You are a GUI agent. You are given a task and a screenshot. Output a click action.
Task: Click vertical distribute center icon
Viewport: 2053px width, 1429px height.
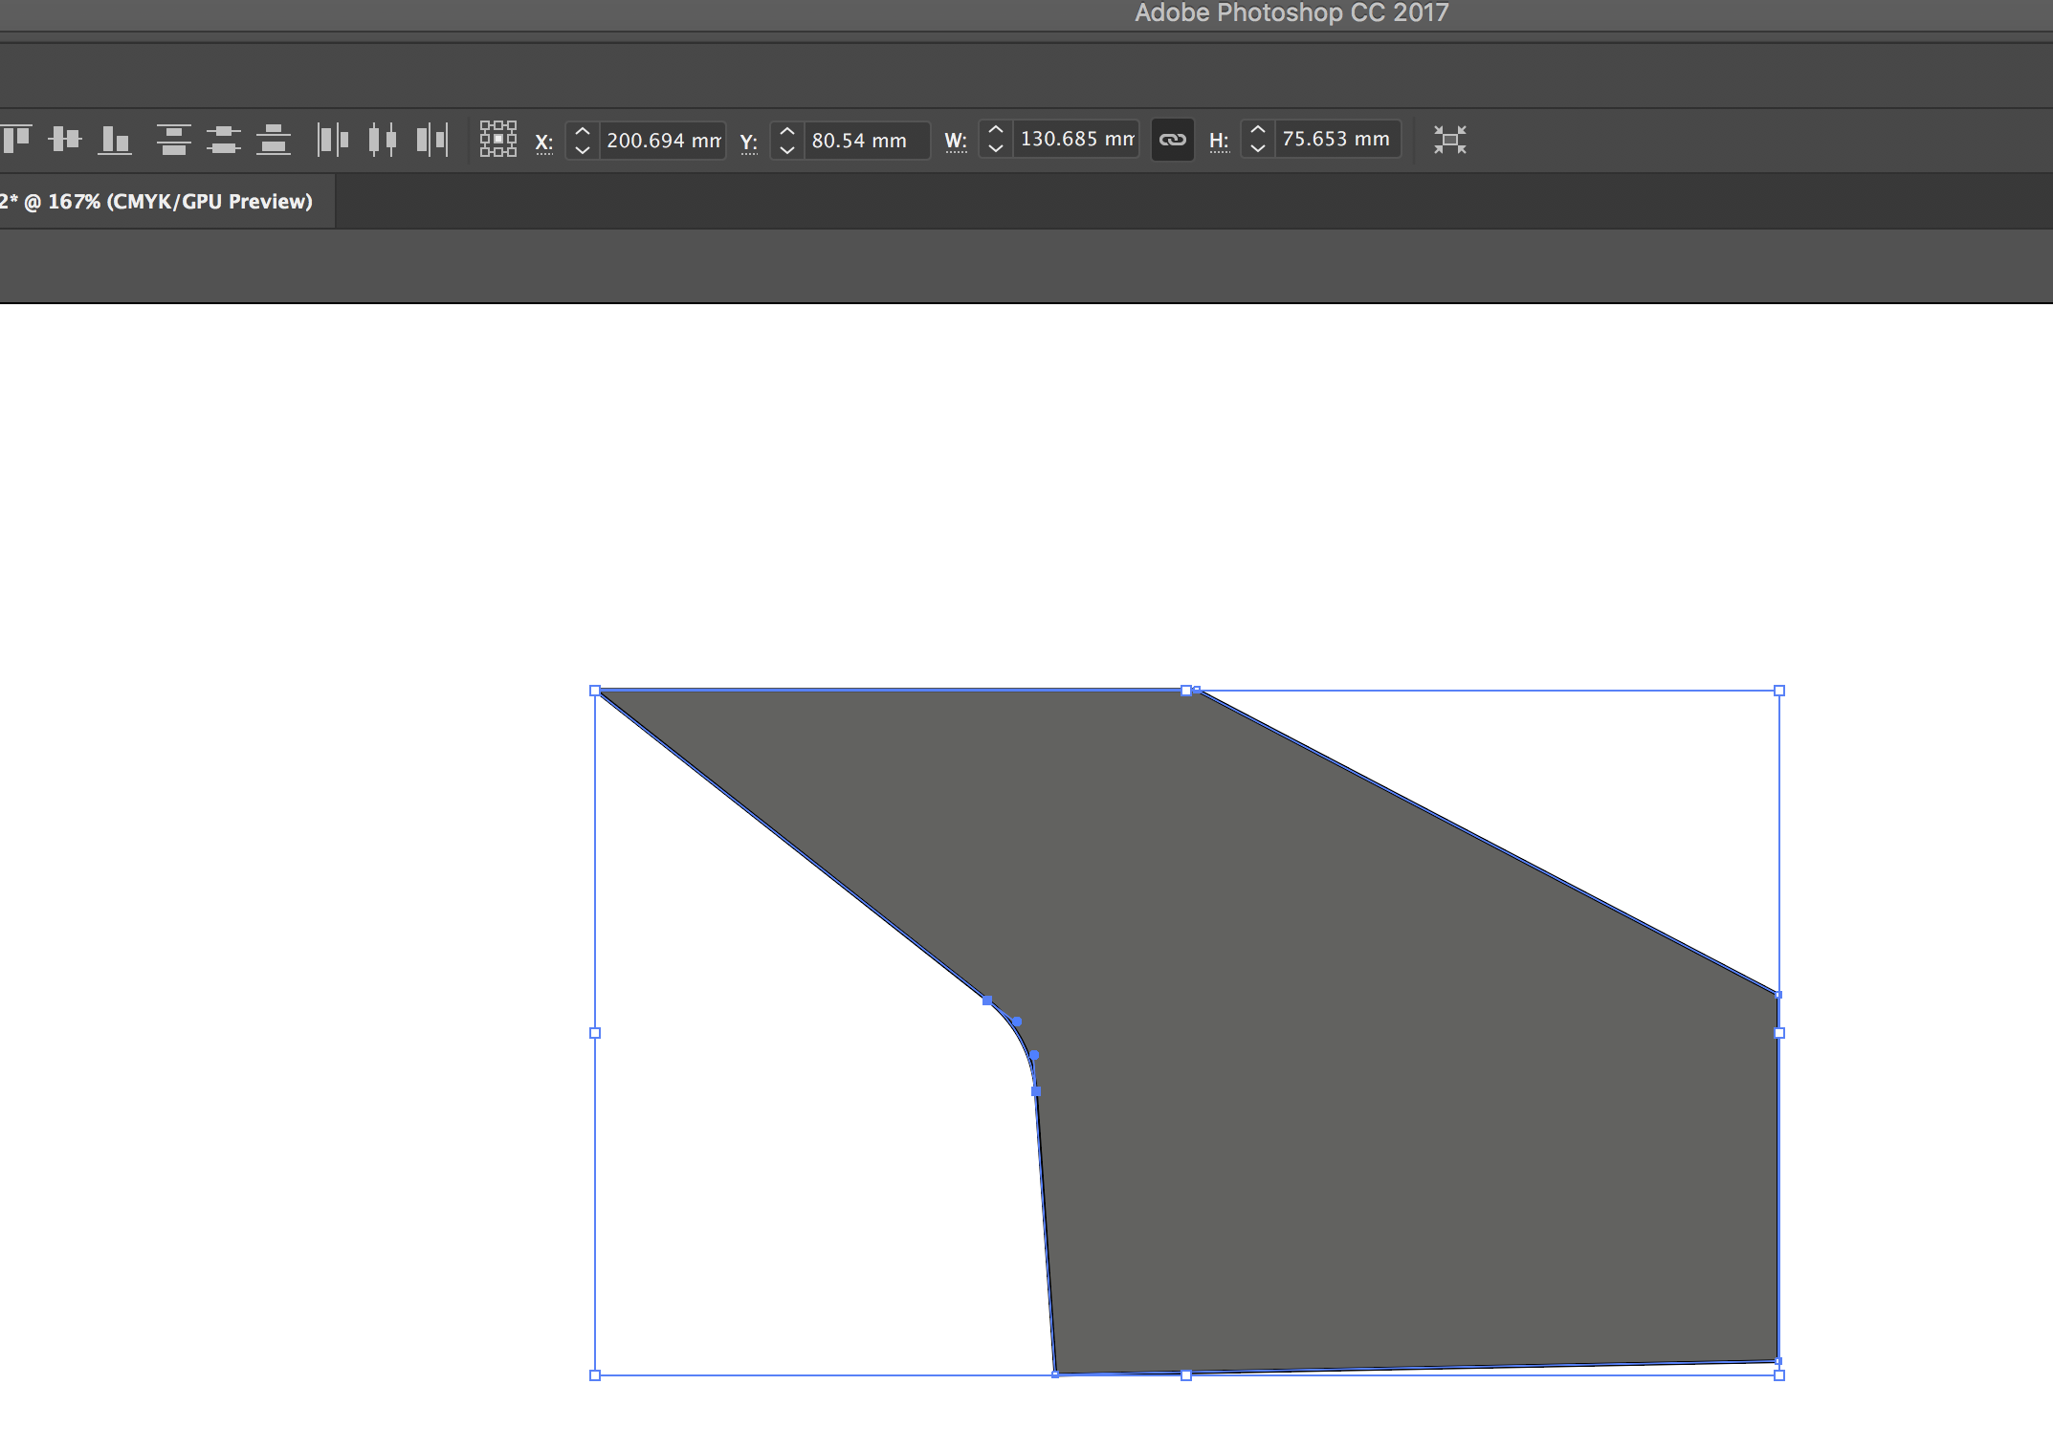tap(223, 140)
